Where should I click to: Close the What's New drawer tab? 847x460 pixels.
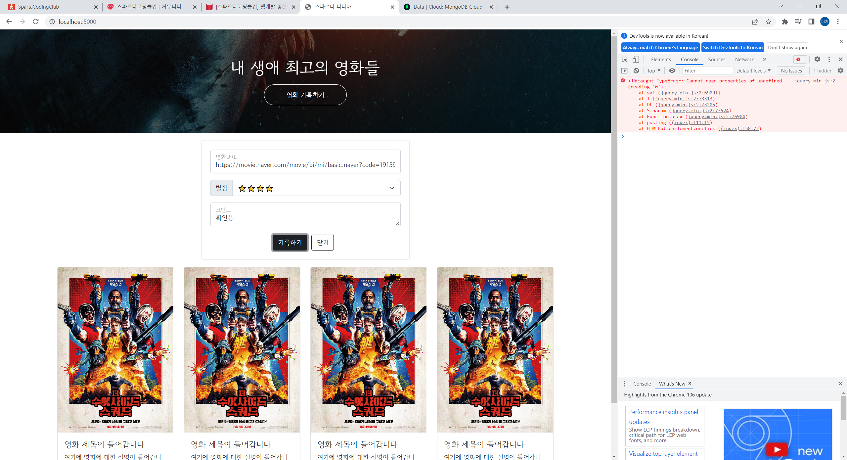point(690,383)
